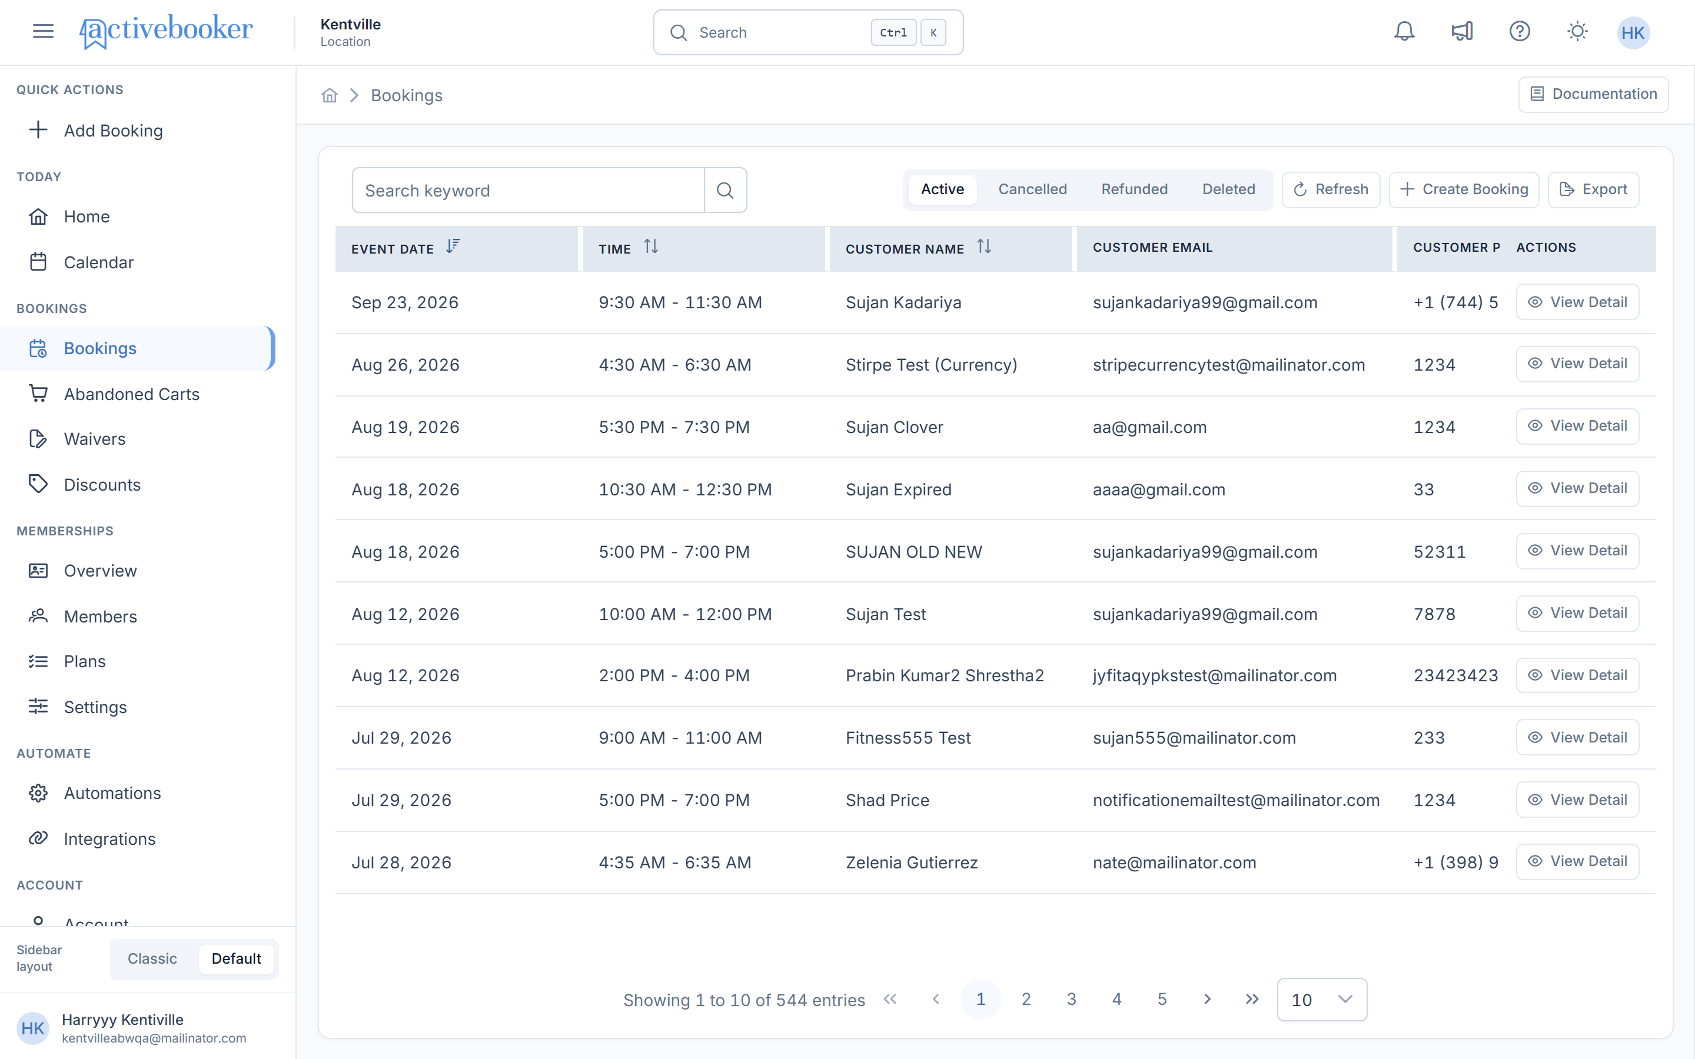Viewport: 1695px width, 1059px height.
Task: Click the Refresh button
Action: pyautogui.click(x=1331, y=189)
